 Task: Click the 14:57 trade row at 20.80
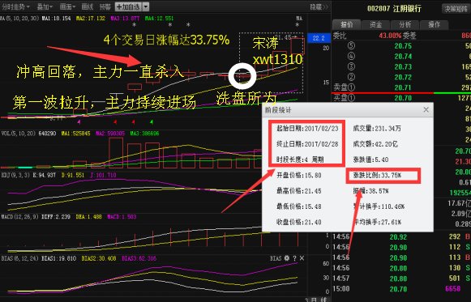click(x=401, y=279)
